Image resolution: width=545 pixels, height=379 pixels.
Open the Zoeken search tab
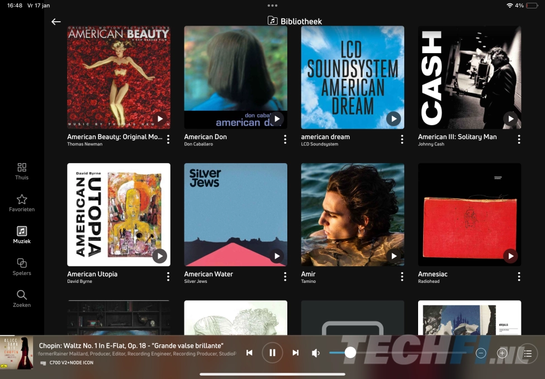tap(22, 299)
